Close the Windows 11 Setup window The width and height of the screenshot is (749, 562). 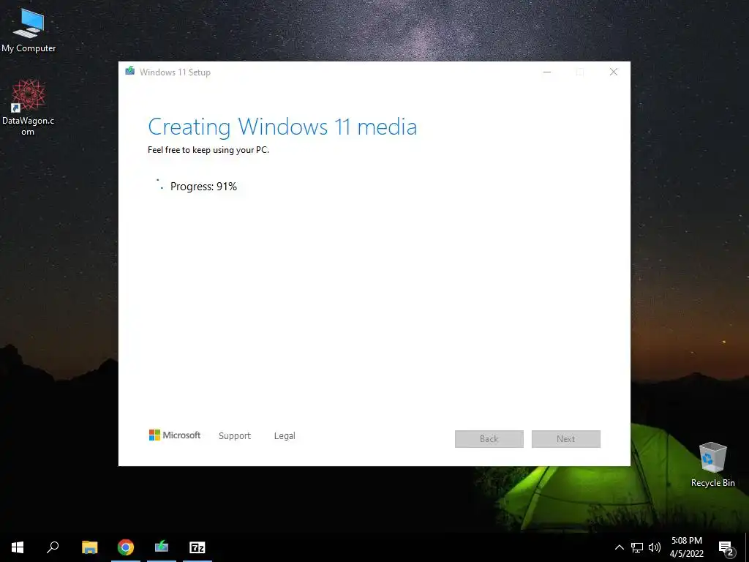tap(614, 72)
